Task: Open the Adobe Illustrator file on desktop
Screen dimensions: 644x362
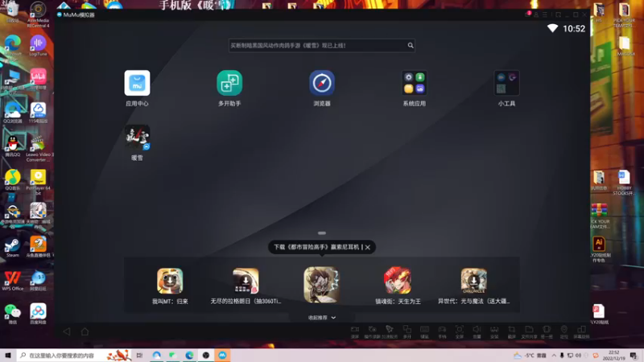Action: (599, 249)
